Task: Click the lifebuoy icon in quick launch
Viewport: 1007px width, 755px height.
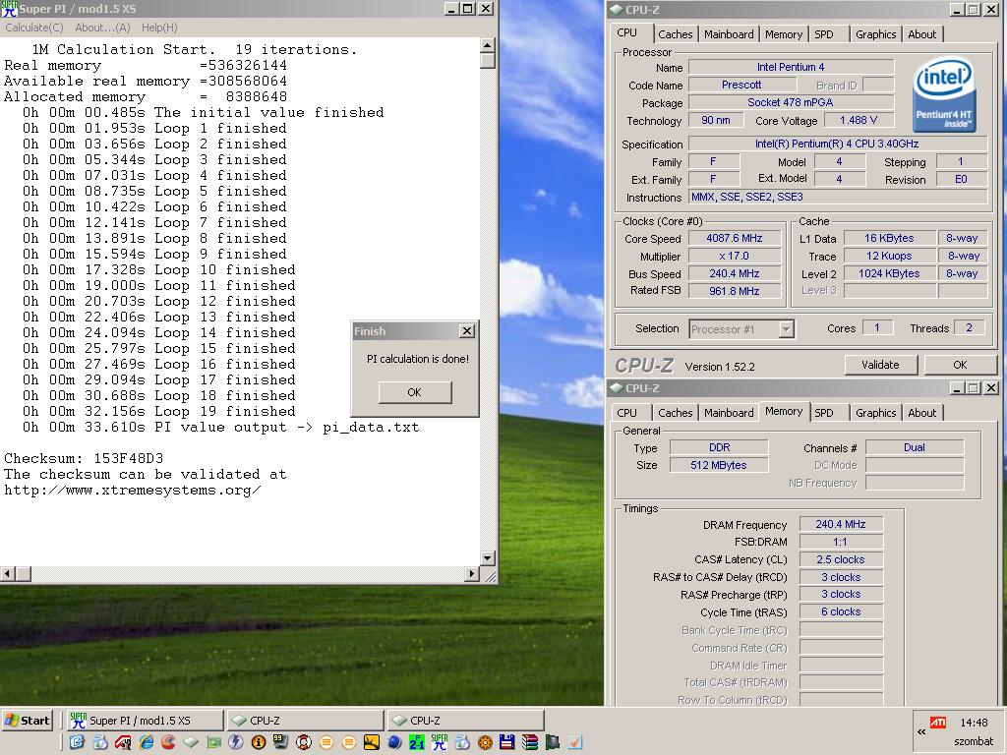Action: tap(304, 743)
